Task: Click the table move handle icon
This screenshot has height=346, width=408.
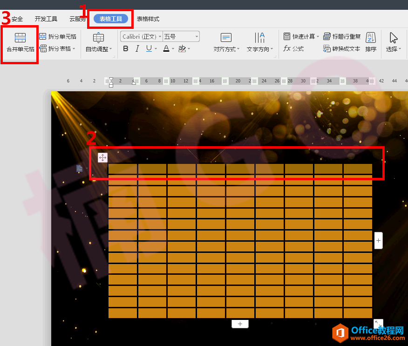Action: click(x=102, y=157)
